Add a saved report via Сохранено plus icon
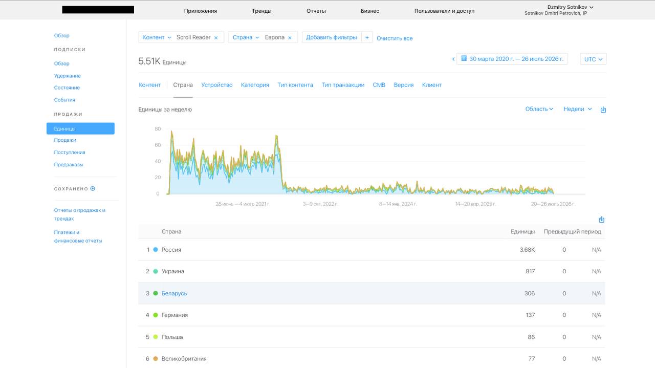Image resolution: width=655 pixels, height=368 pixels. tap(93, 188)
